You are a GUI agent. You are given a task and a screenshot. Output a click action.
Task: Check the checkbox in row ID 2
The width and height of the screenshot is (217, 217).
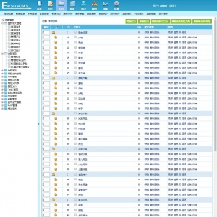(x=76, y=78)
